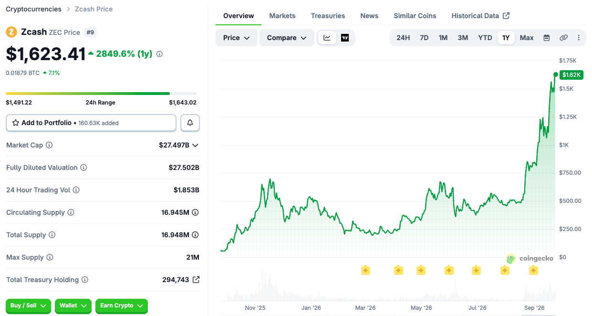Image resolution: width=592 pixels, height=316 pixels.
Task: Click the first news marker below Mar '26
Action: point(365,271)
